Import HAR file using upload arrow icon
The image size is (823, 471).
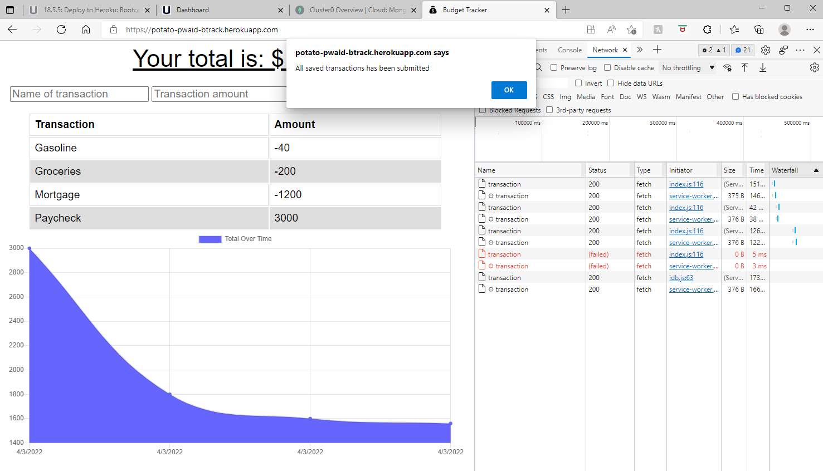click(x=745, y=67)
